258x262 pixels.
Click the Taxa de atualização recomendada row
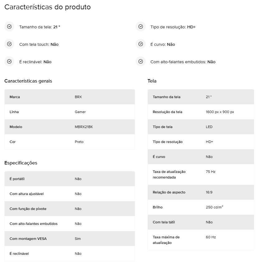tap(201, 174)
